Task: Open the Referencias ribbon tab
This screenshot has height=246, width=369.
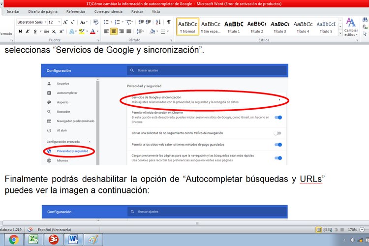Action: 76,11
